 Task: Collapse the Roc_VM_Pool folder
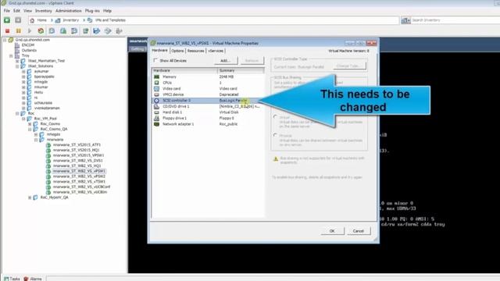coord(23,119)
